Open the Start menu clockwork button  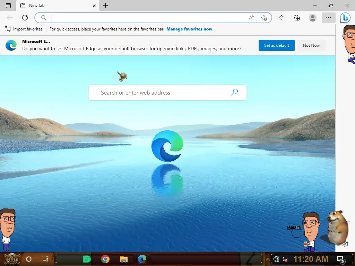tap(12, 259)
